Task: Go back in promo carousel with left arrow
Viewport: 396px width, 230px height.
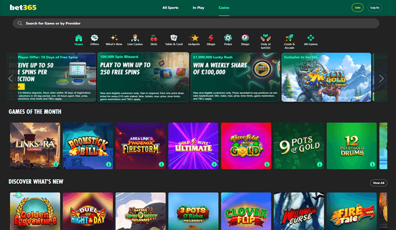Action: coord(11,78)
